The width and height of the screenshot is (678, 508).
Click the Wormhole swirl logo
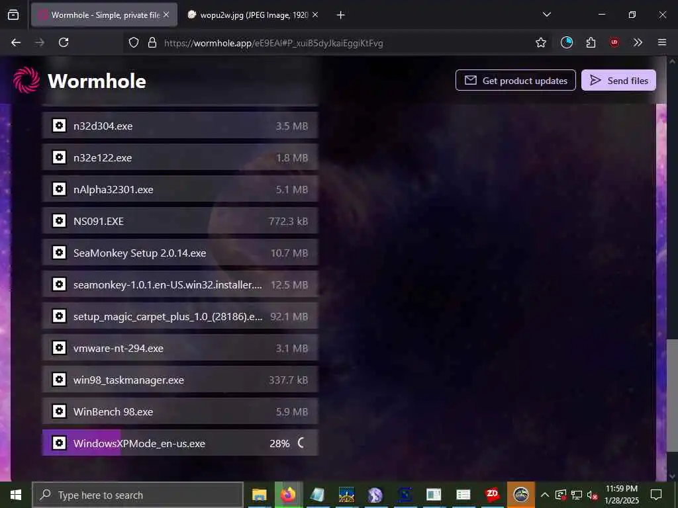(x=26, y=80)
